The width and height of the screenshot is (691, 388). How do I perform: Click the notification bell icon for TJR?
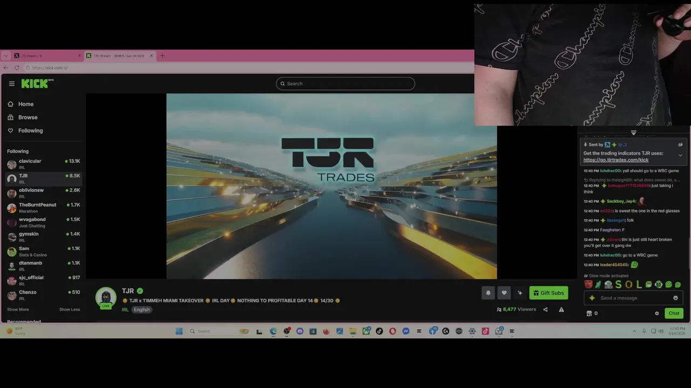[488, 293]
